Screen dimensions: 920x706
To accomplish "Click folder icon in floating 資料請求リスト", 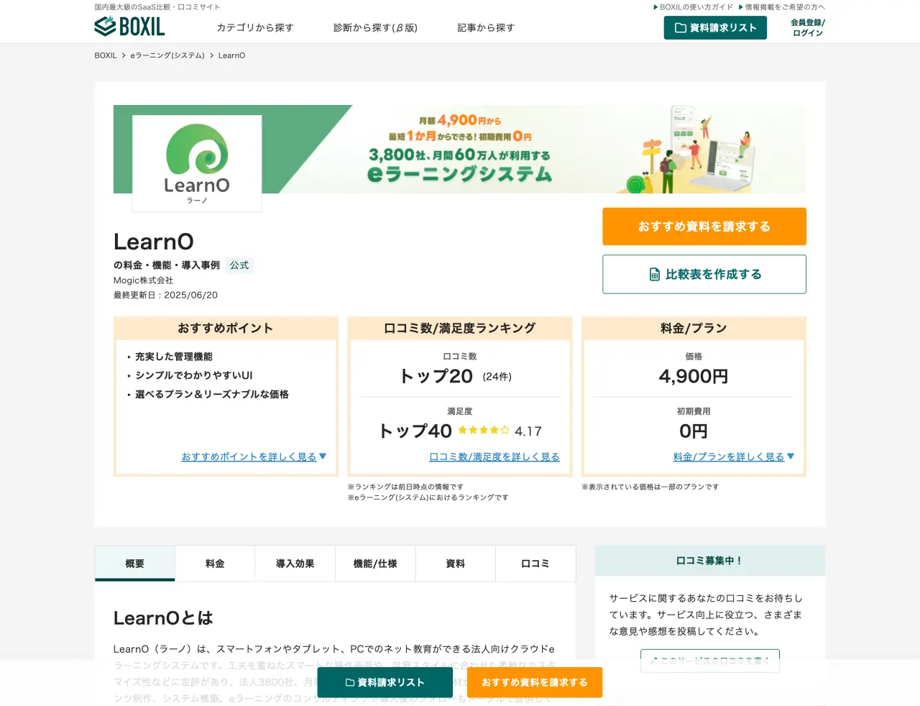I will pos(350,682).
